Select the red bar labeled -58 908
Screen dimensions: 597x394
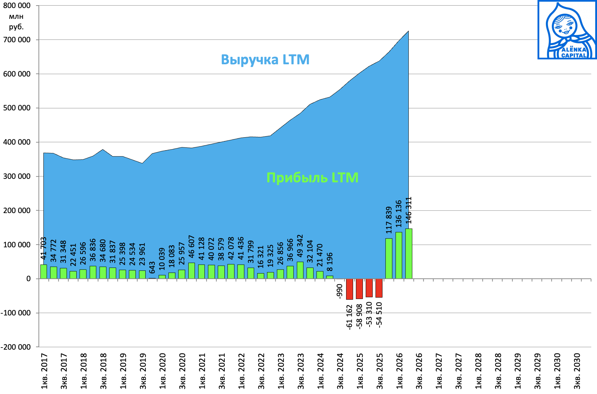coord(359,289)
